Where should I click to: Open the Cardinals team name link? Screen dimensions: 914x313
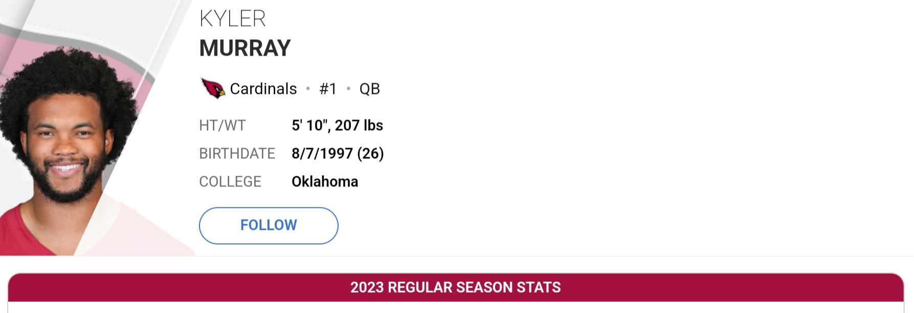[263, 89]
